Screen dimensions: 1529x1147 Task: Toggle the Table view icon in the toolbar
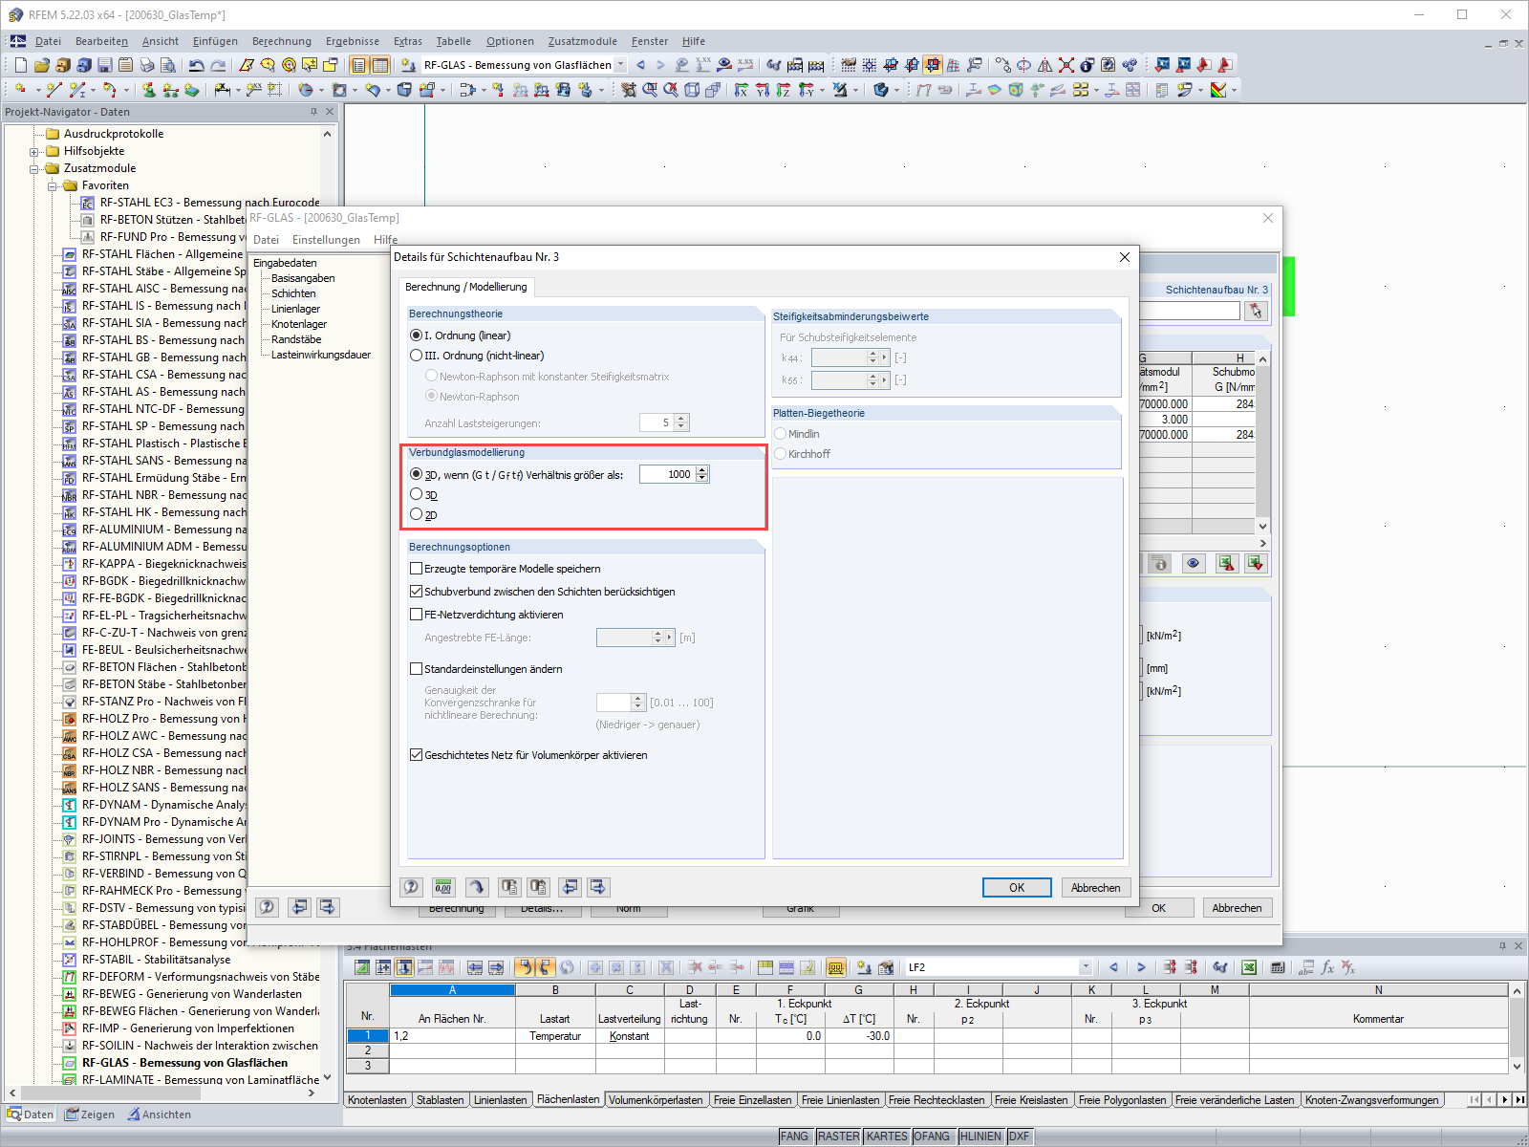coord(380,65)
